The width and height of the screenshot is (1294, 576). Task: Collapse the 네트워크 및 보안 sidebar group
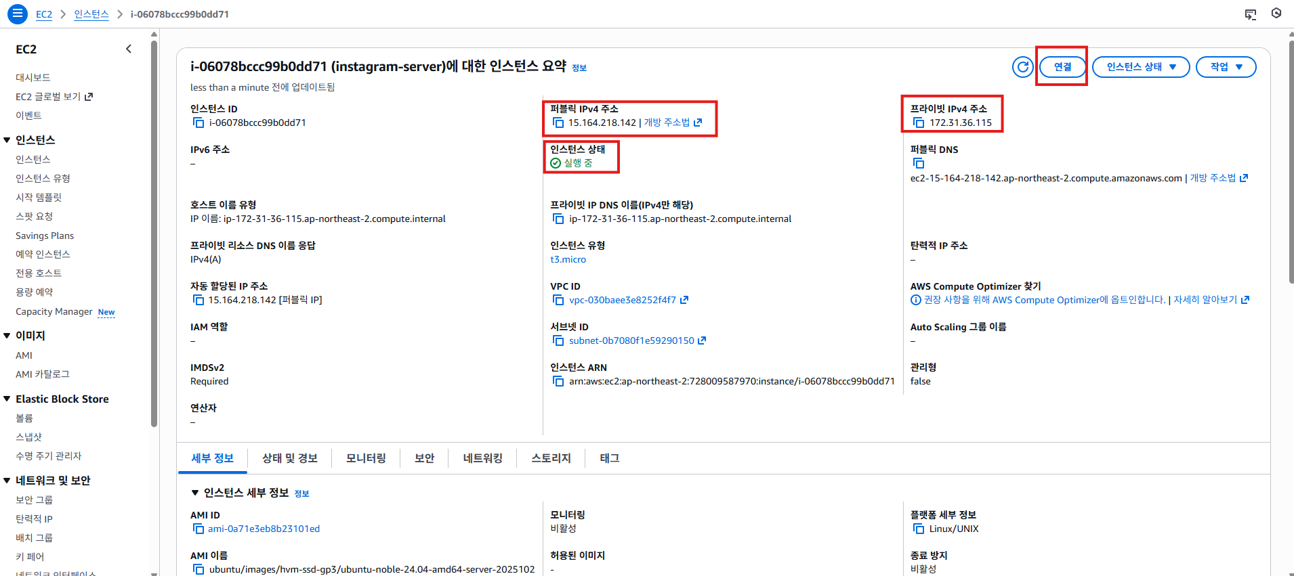7,481
